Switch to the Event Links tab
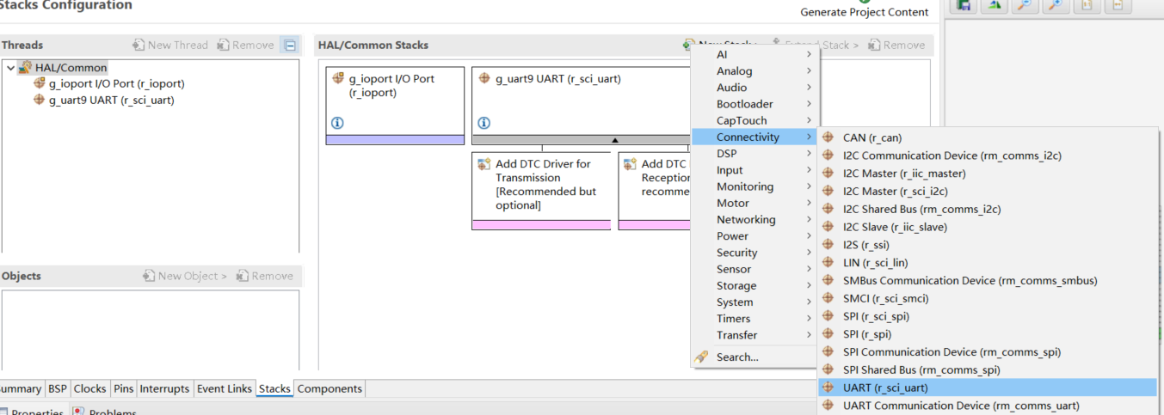The width and height of the screenshot is (1164, 415). click(225, 389)
